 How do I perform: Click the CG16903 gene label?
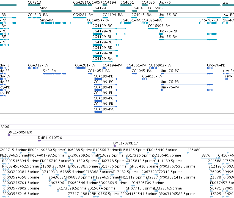click(x=156, y=8)
